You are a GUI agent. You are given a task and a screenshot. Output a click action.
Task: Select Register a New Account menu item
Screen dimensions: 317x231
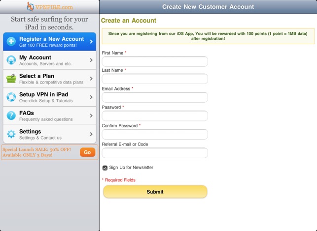[49, 41]
